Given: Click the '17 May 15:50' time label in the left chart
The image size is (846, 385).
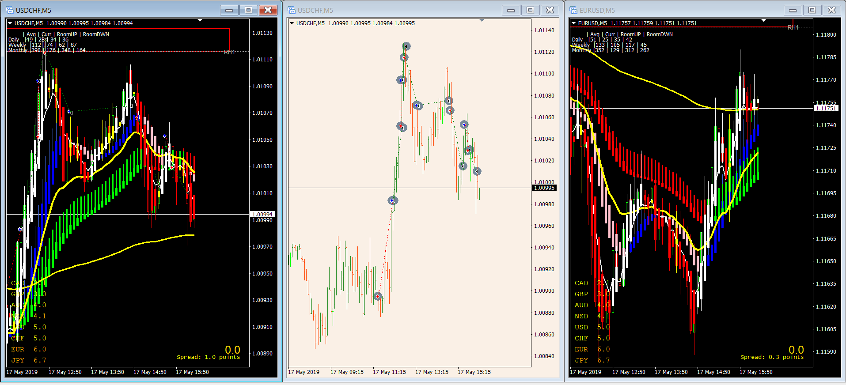Looking at the screenshot, I should pos(192,372).
